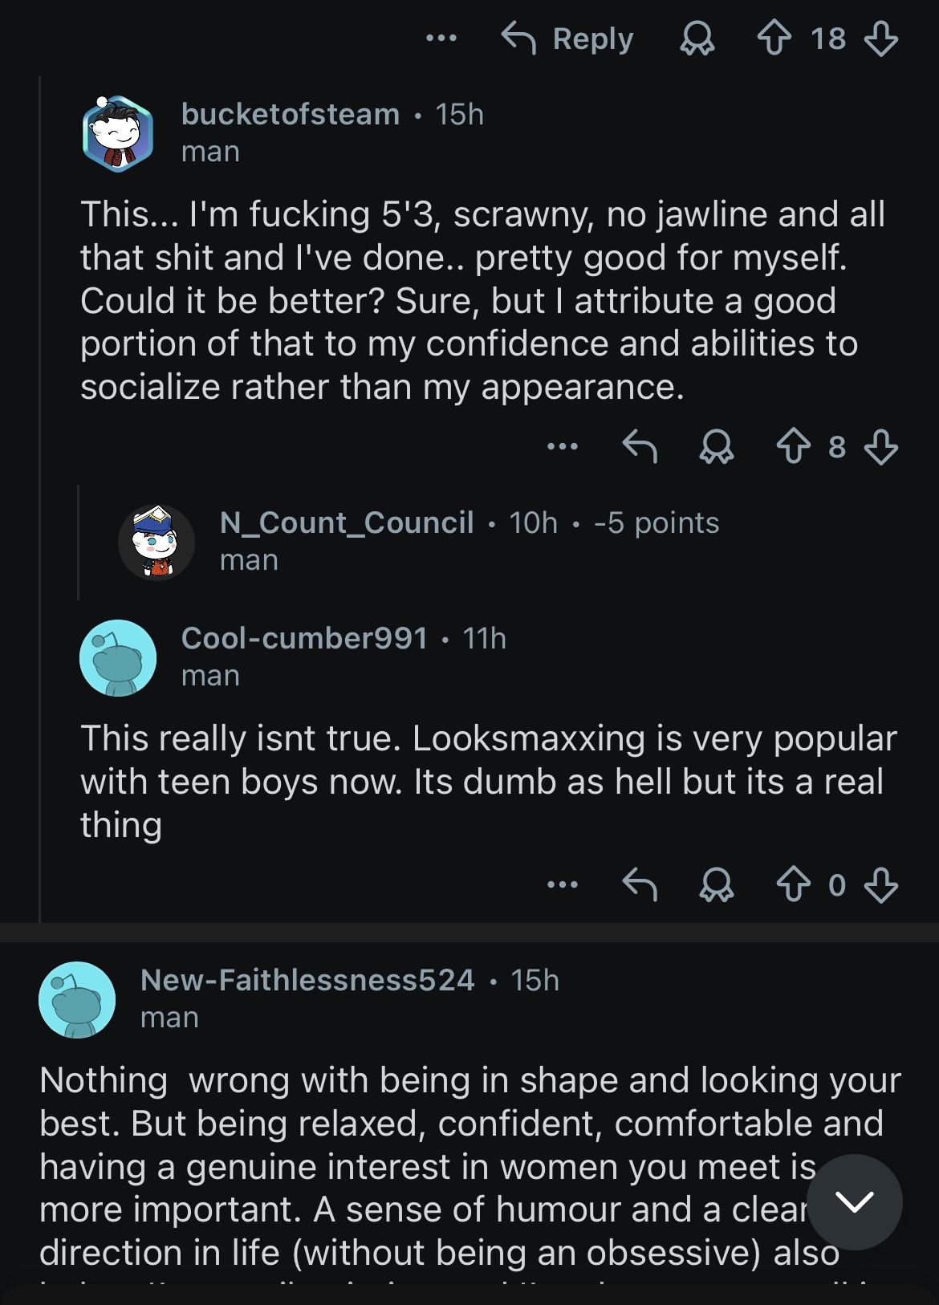Tap Cool-cumber991's avatar image
This screenshot has width=939, height=1305.
point(118,657)
